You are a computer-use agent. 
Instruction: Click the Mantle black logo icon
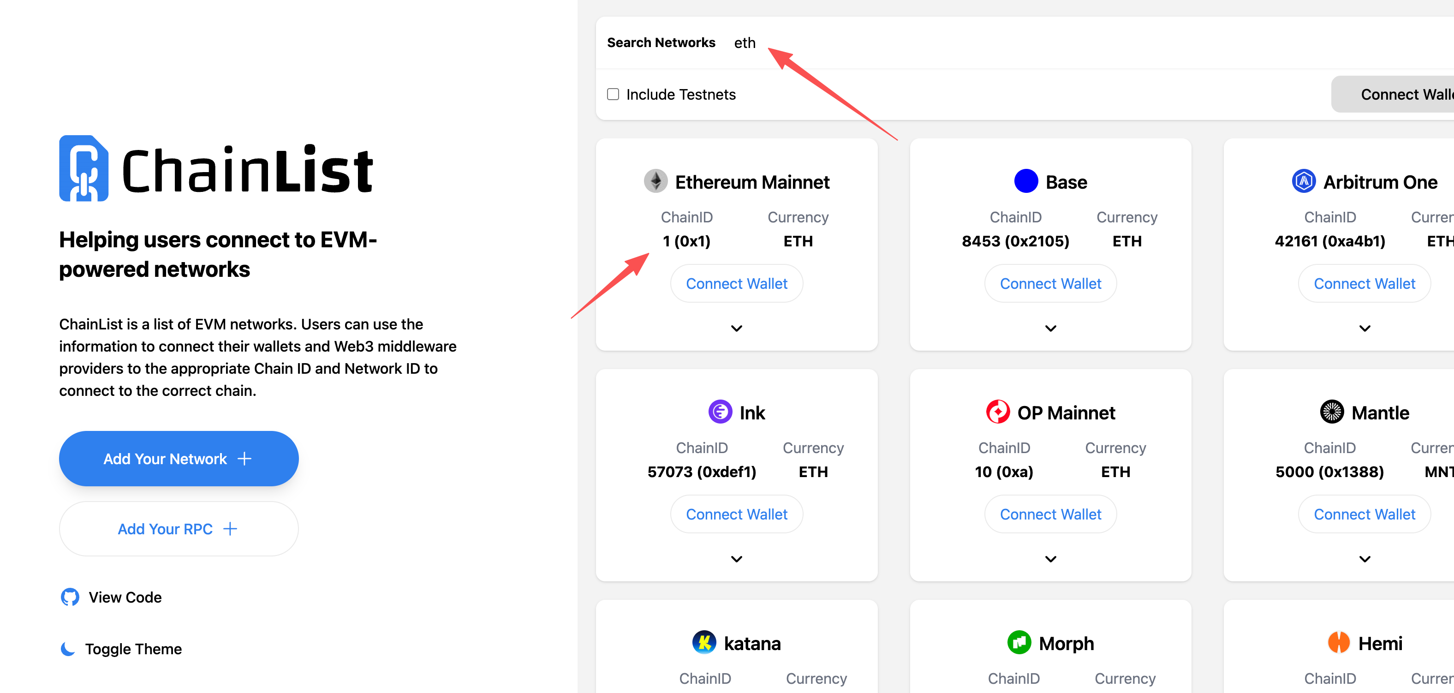click(x=1331, y=412)
